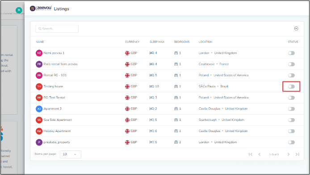The image size is (310, 175).
Task: Sort by the CURRENCY column header
Action: (132, 42)
